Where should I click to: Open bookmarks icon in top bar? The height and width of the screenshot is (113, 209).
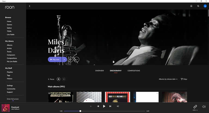[x=191, y=6]
